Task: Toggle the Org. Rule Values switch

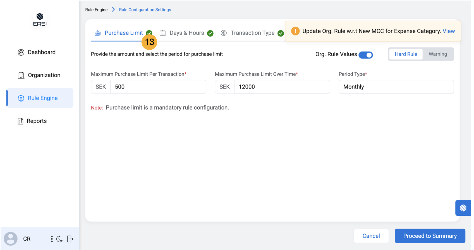Action: [365, 55]
